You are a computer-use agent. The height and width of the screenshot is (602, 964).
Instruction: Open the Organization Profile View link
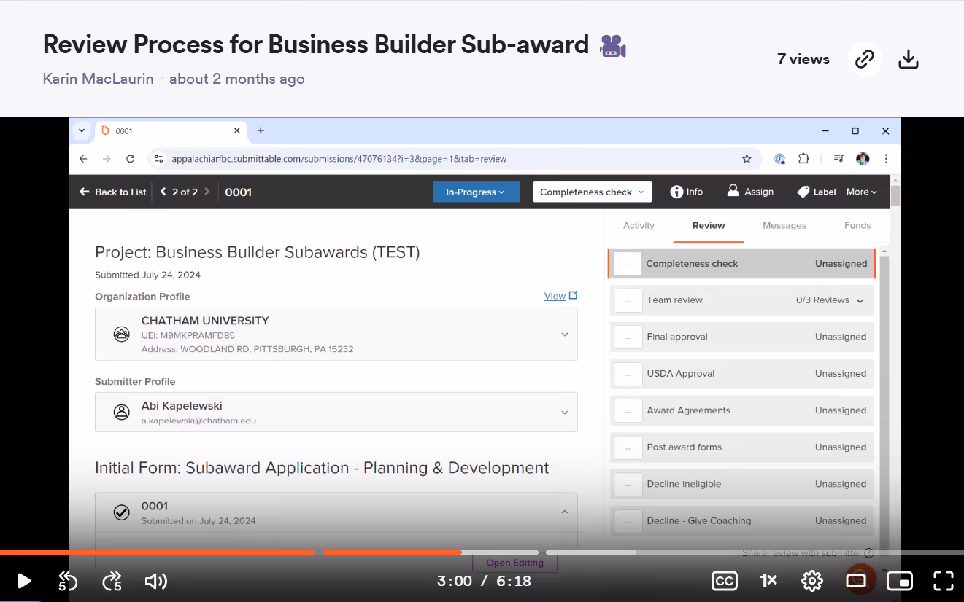point(555,296)
